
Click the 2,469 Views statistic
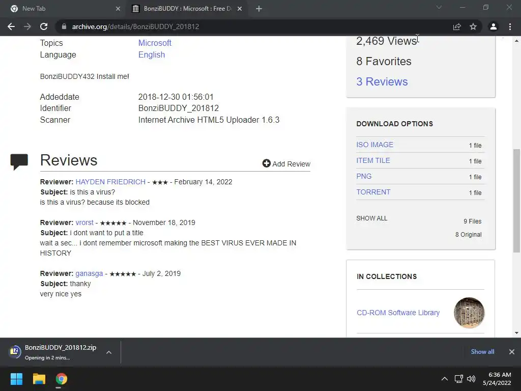(x=387, y=41)
